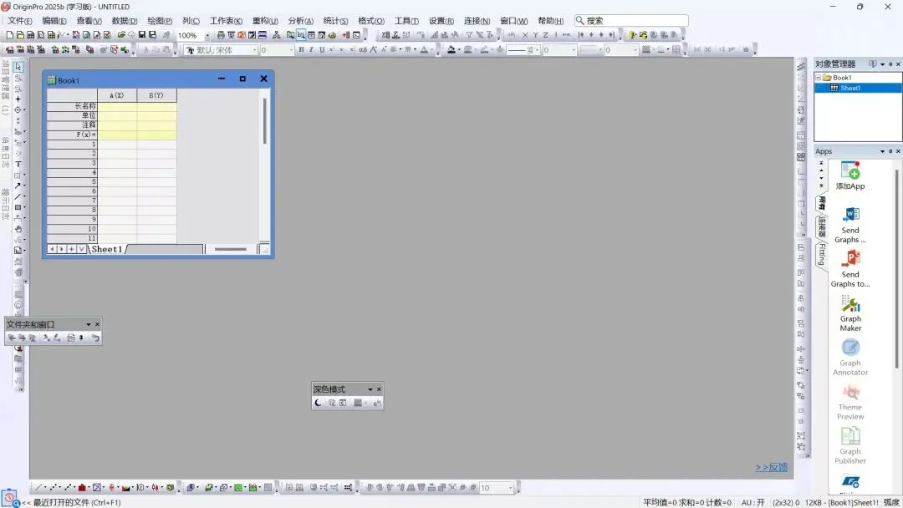Select column A(X) header
This screenshot has height=508, width=903.
(117, 95)
